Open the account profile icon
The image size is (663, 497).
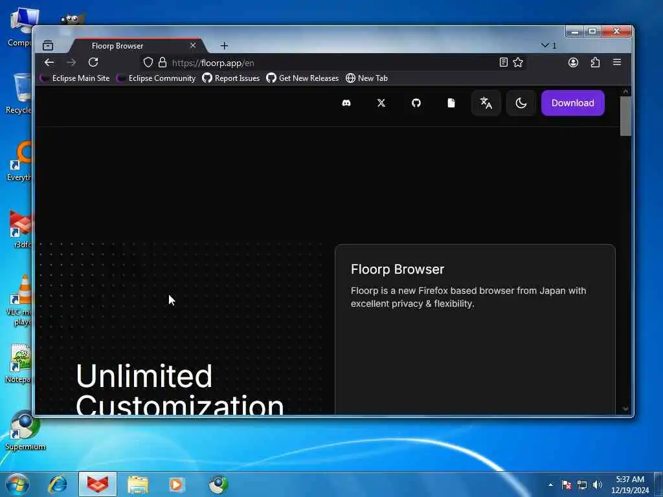[573, 63]
